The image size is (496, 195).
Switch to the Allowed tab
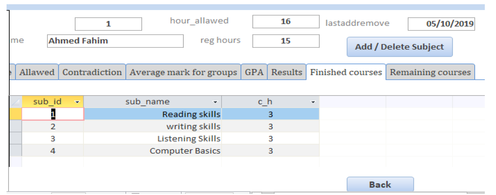[37, 72]
